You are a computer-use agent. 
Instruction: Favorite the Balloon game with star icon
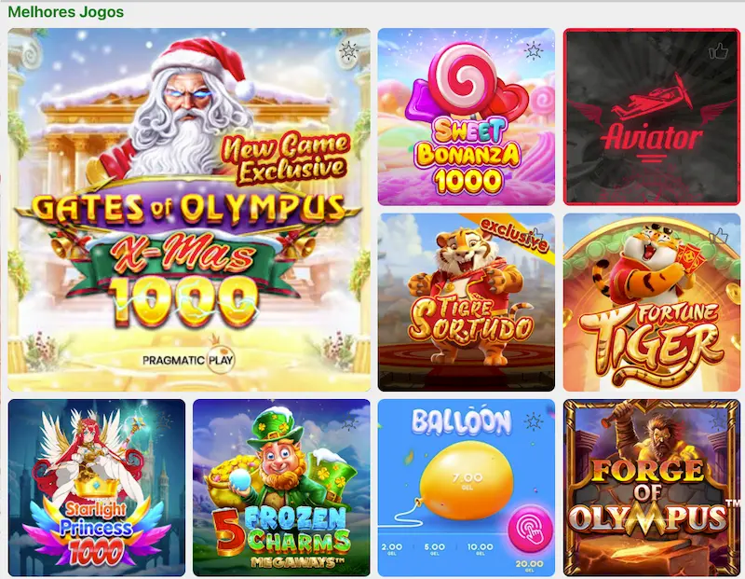[x=534, y=421]
